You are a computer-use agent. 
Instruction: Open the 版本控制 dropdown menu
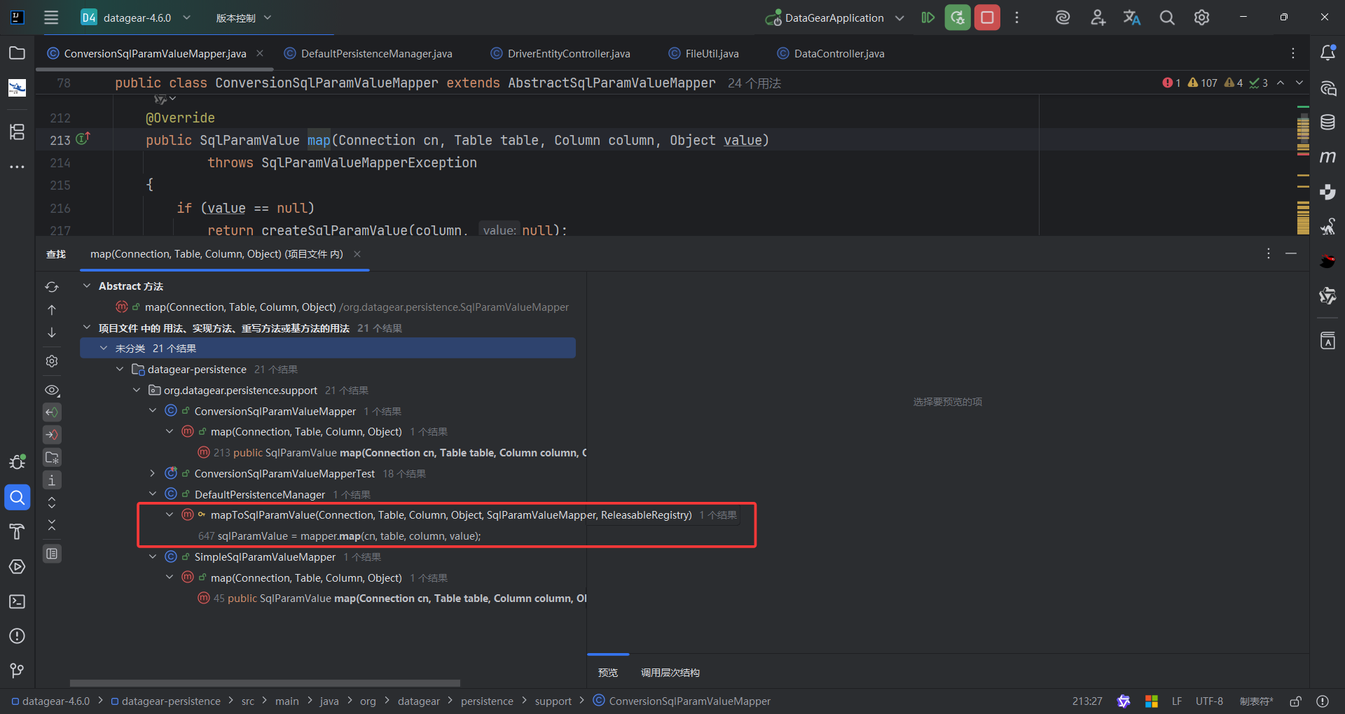click(243, 17)
